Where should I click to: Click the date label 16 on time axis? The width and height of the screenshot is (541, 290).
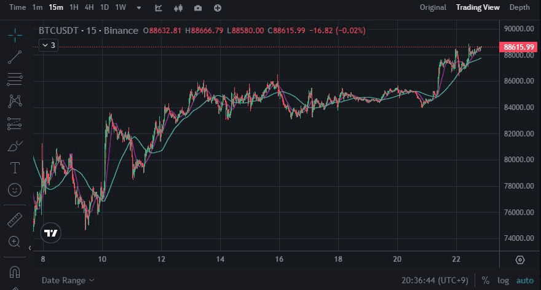(279, 259)
